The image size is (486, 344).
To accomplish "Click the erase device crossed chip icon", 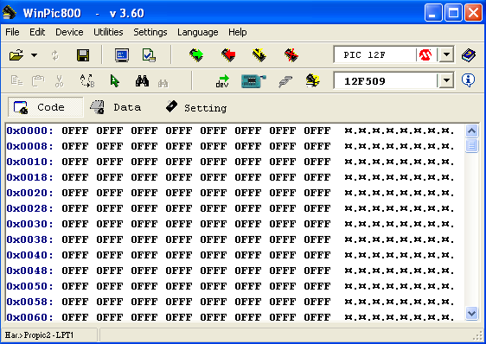I will pos(291,55).
